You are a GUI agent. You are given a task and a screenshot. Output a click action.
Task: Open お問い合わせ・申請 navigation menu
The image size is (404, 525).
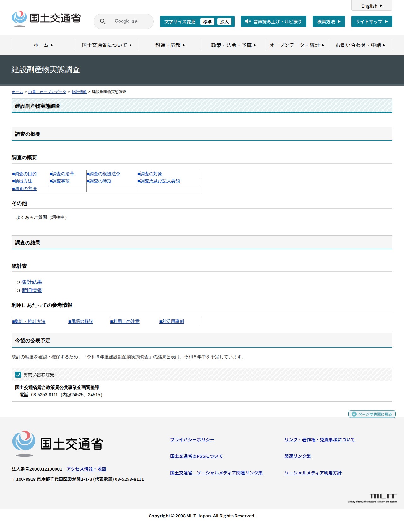click(x=360, y=45)
